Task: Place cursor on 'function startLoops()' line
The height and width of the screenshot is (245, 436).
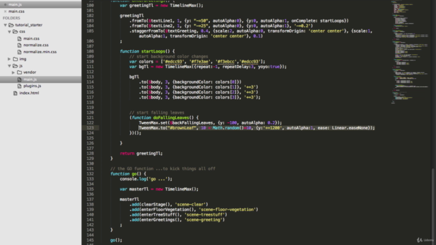Action: [147, 52]
